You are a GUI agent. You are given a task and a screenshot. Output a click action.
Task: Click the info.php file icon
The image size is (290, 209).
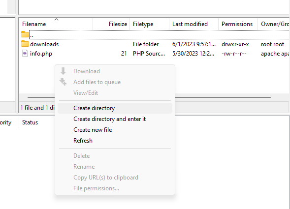(25, 53)
